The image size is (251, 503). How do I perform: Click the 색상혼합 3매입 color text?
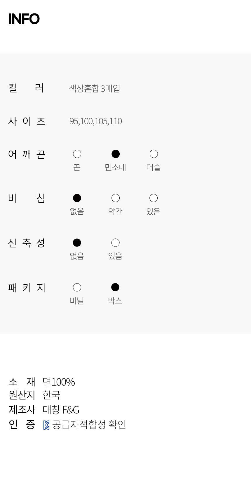(x=95, y=88)
